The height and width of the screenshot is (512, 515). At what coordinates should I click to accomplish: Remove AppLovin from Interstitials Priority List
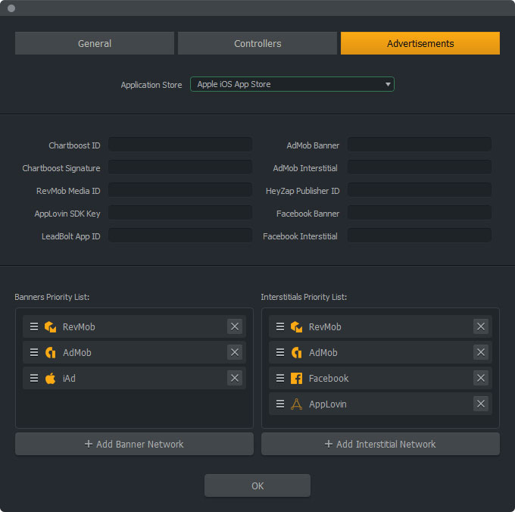click(x=480, y=404)
